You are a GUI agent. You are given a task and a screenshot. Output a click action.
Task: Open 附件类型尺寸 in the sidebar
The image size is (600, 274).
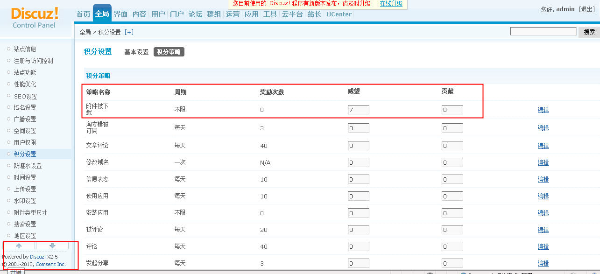click(30, 212)
